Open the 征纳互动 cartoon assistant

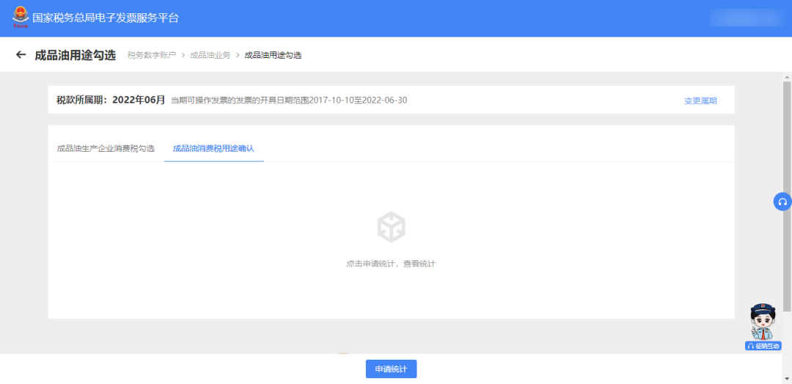coord(763,322)
